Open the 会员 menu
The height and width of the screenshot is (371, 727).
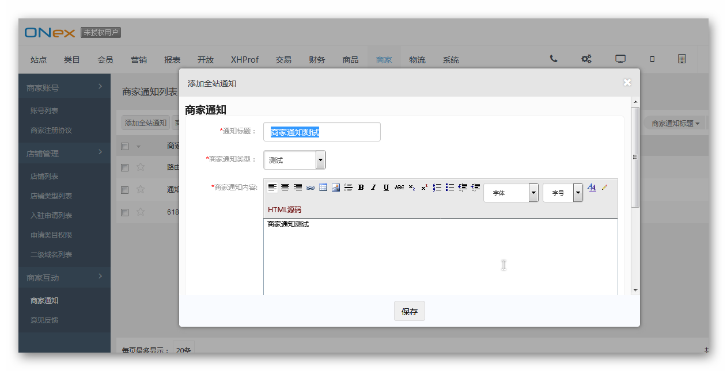(x=105, y=60)
